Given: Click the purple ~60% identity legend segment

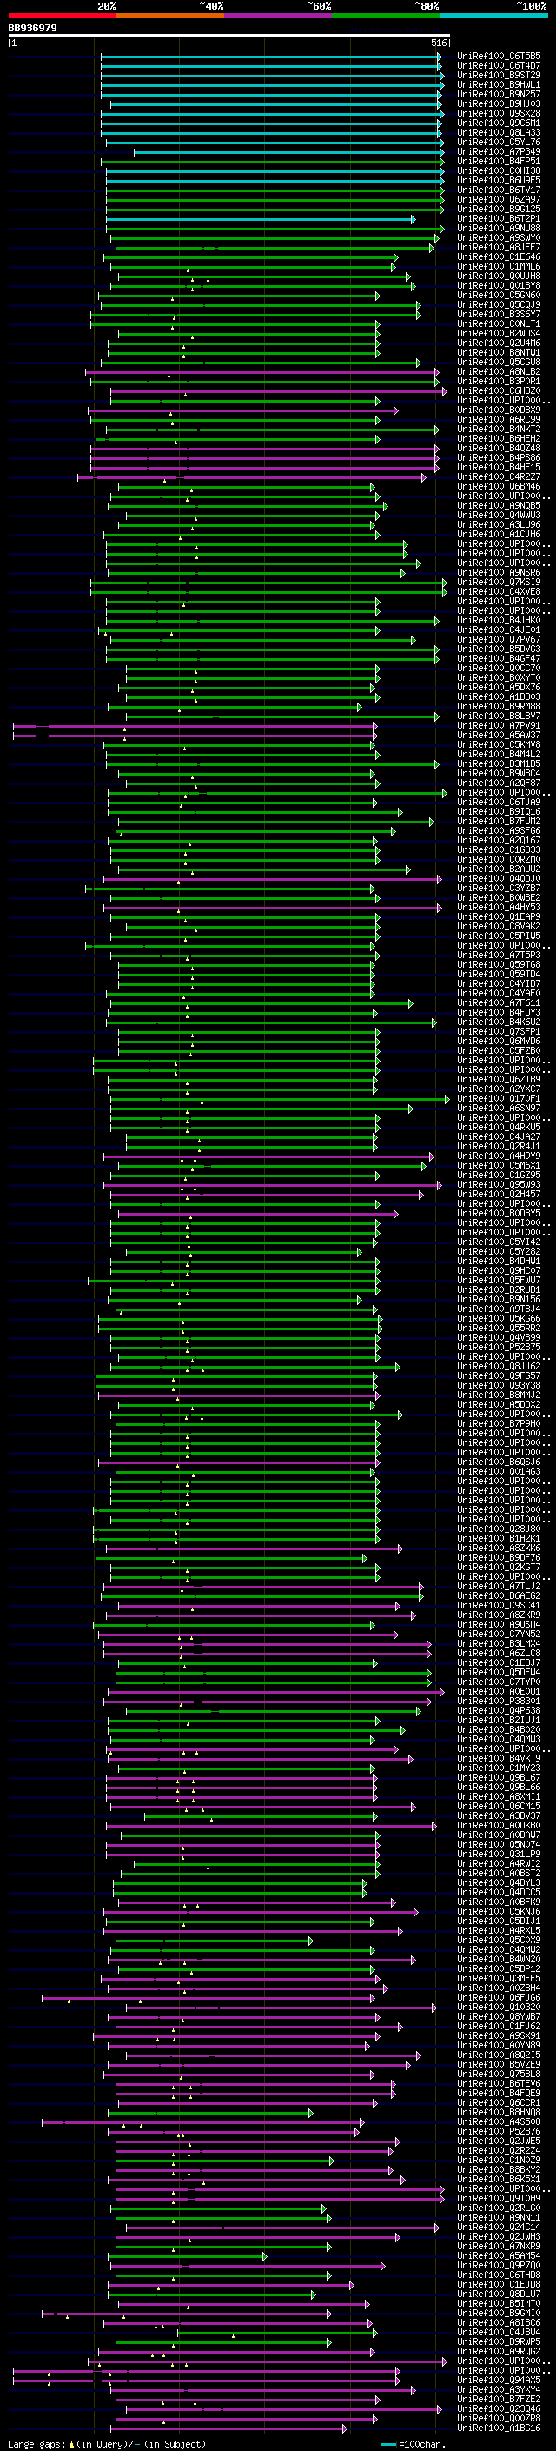Looking at the screenshot, I should click(279, 16).
